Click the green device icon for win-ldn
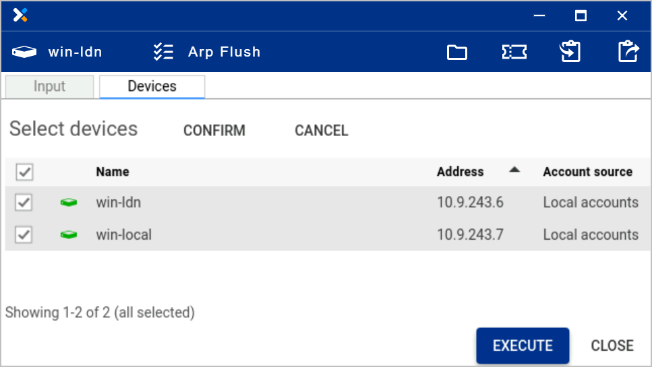 pos(69,203)
